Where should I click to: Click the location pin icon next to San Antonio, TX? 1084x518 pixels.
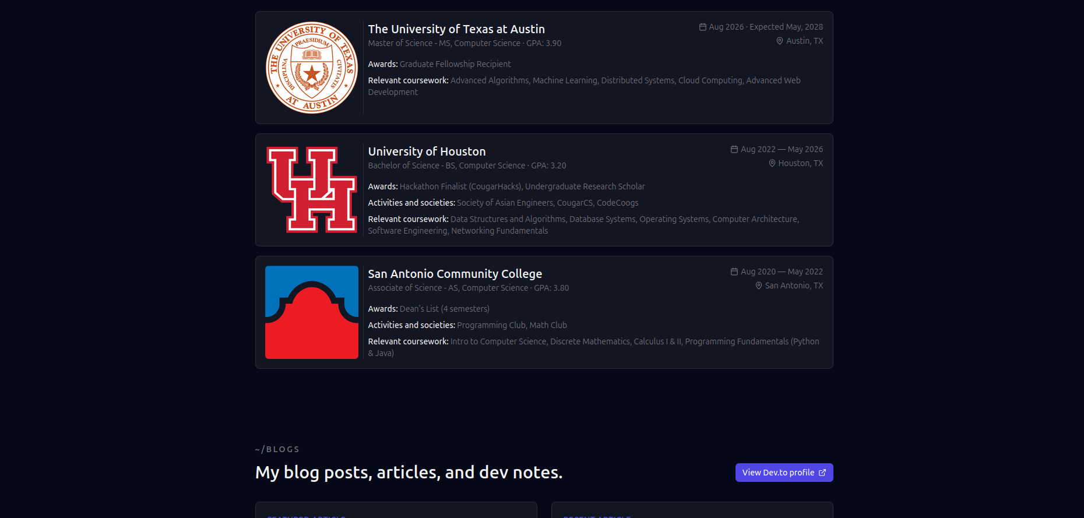click(x=759, y=286)
